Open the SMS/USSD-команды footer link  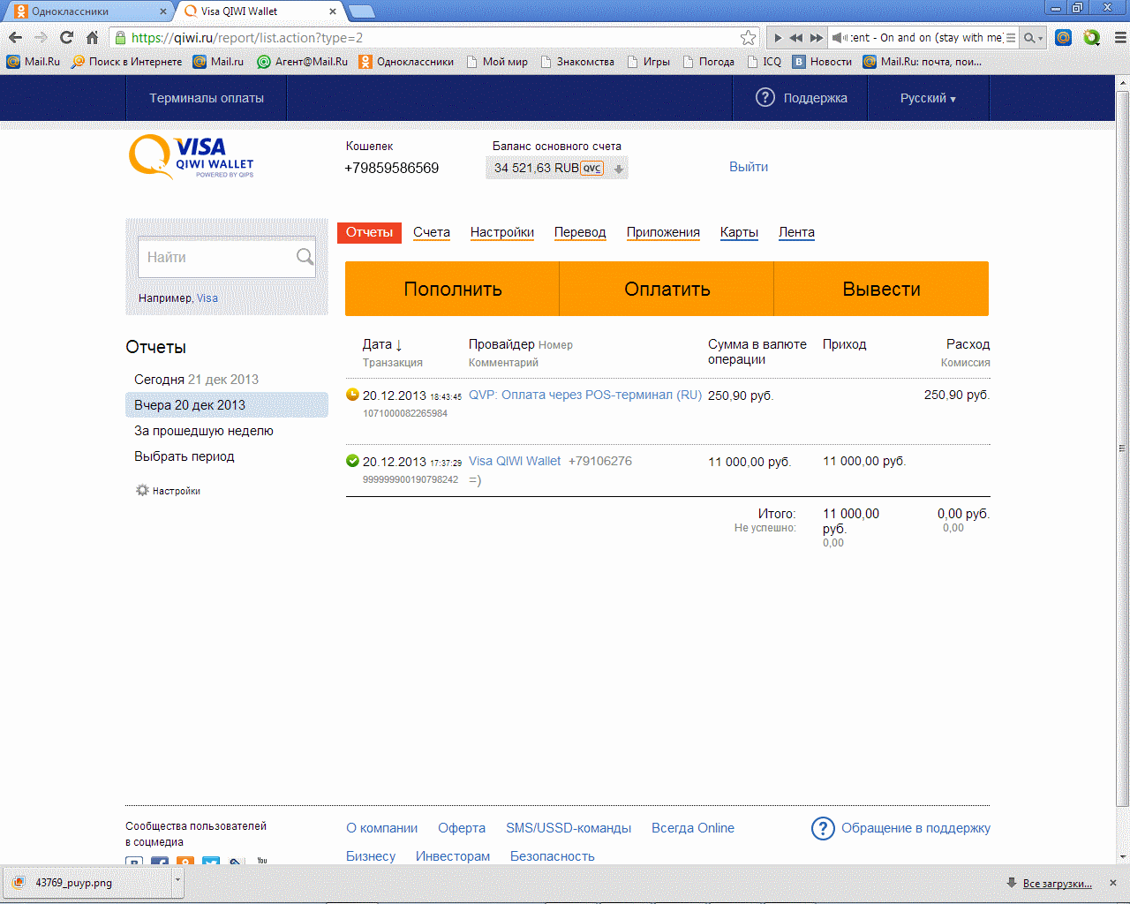569,828
